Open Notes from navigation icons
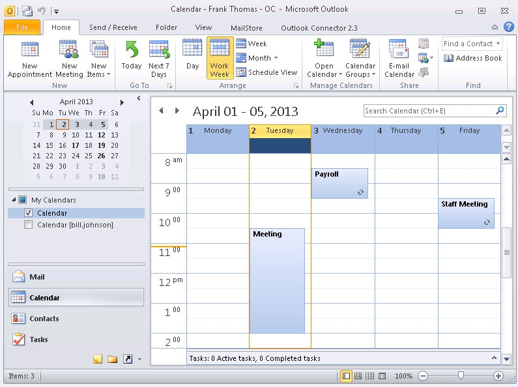This screenshot has width=518, height=387. [x=98, y=359]
